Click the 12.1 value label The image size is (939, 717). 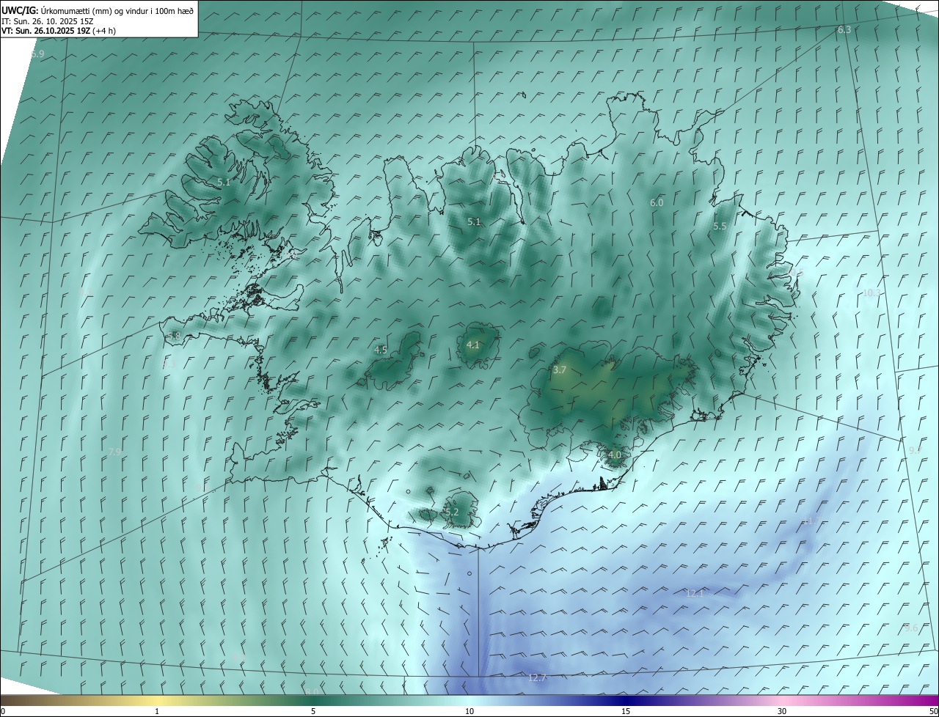[695, 593]
